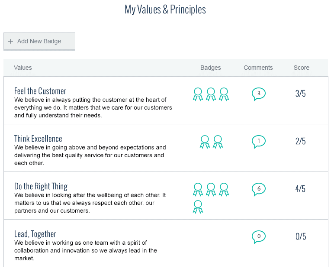Screen dimensions: 334x272
Task: Click the Badges column header
Action: pos(211,68)
